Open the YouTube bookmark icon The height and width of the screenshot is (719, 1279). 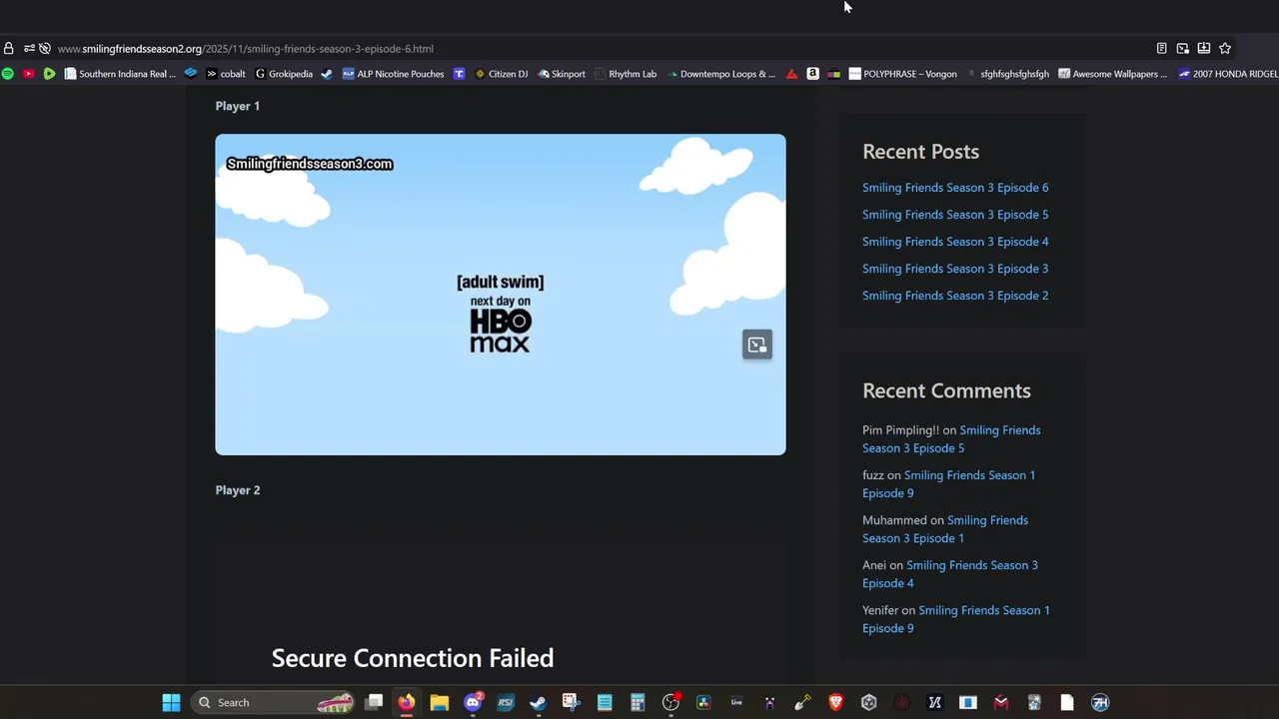tap(29, 74)
